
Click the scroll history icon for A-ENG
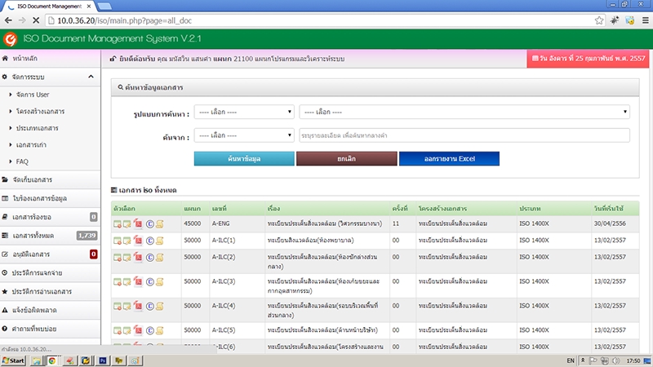pos(159,223)
